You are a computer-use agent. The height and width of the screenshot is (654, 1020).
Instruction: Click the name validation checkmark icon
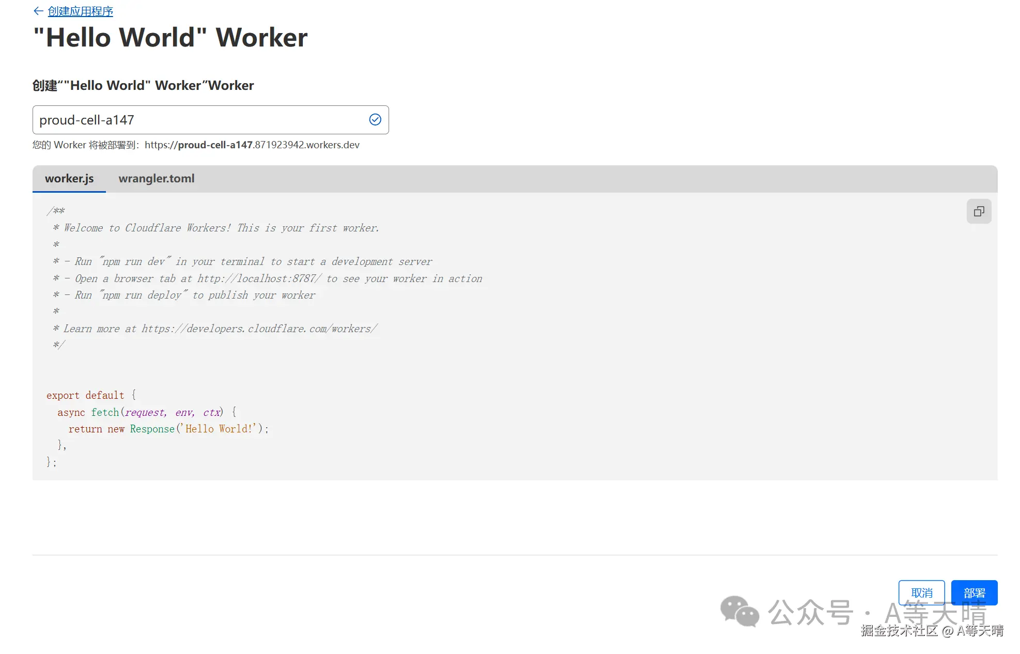375,120
